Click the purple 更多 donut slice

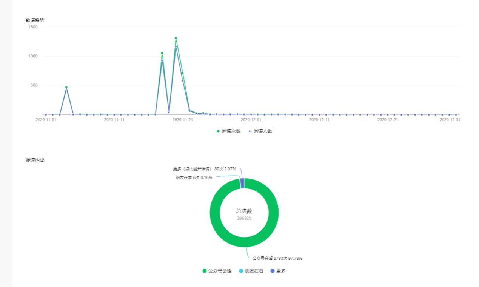point(242,183)
